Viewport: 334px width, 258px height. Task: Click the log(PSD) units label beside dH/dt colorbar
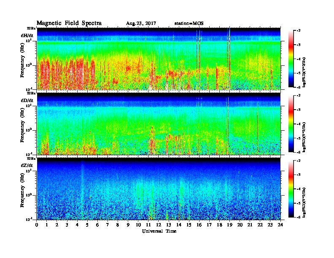pyautogui.click(x=304, y=72)
